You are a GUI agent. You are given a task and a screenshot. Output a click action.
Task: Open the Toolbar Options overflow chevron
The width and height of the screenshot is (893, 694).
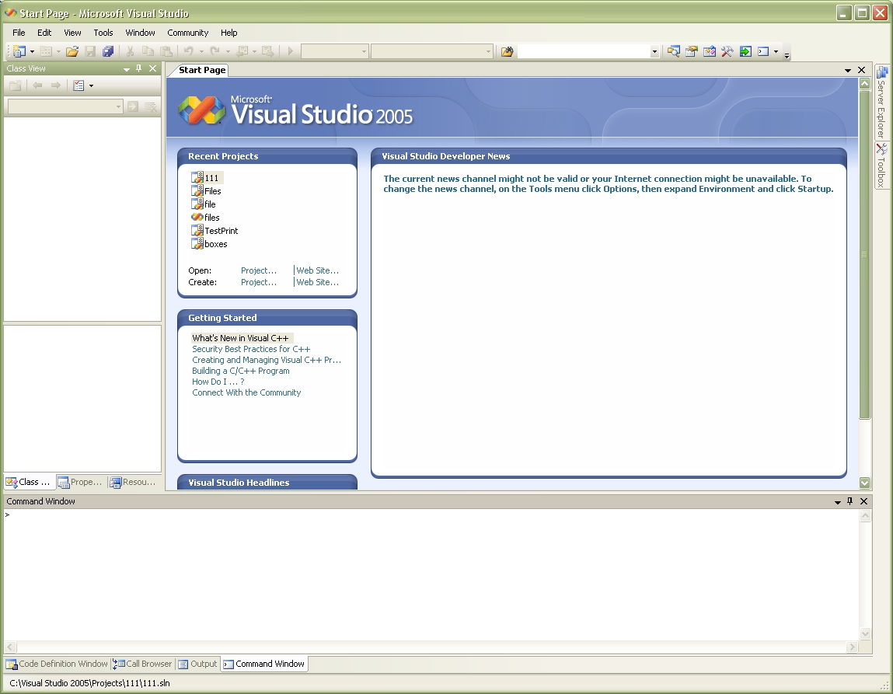[x=787, y=55]
